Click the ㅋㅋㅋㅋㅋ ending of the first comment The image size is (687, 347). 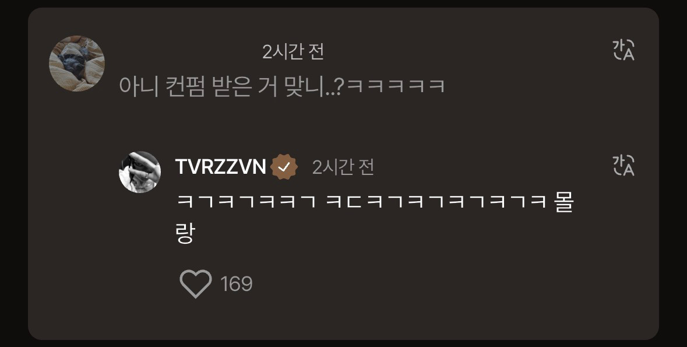(396, 86)
